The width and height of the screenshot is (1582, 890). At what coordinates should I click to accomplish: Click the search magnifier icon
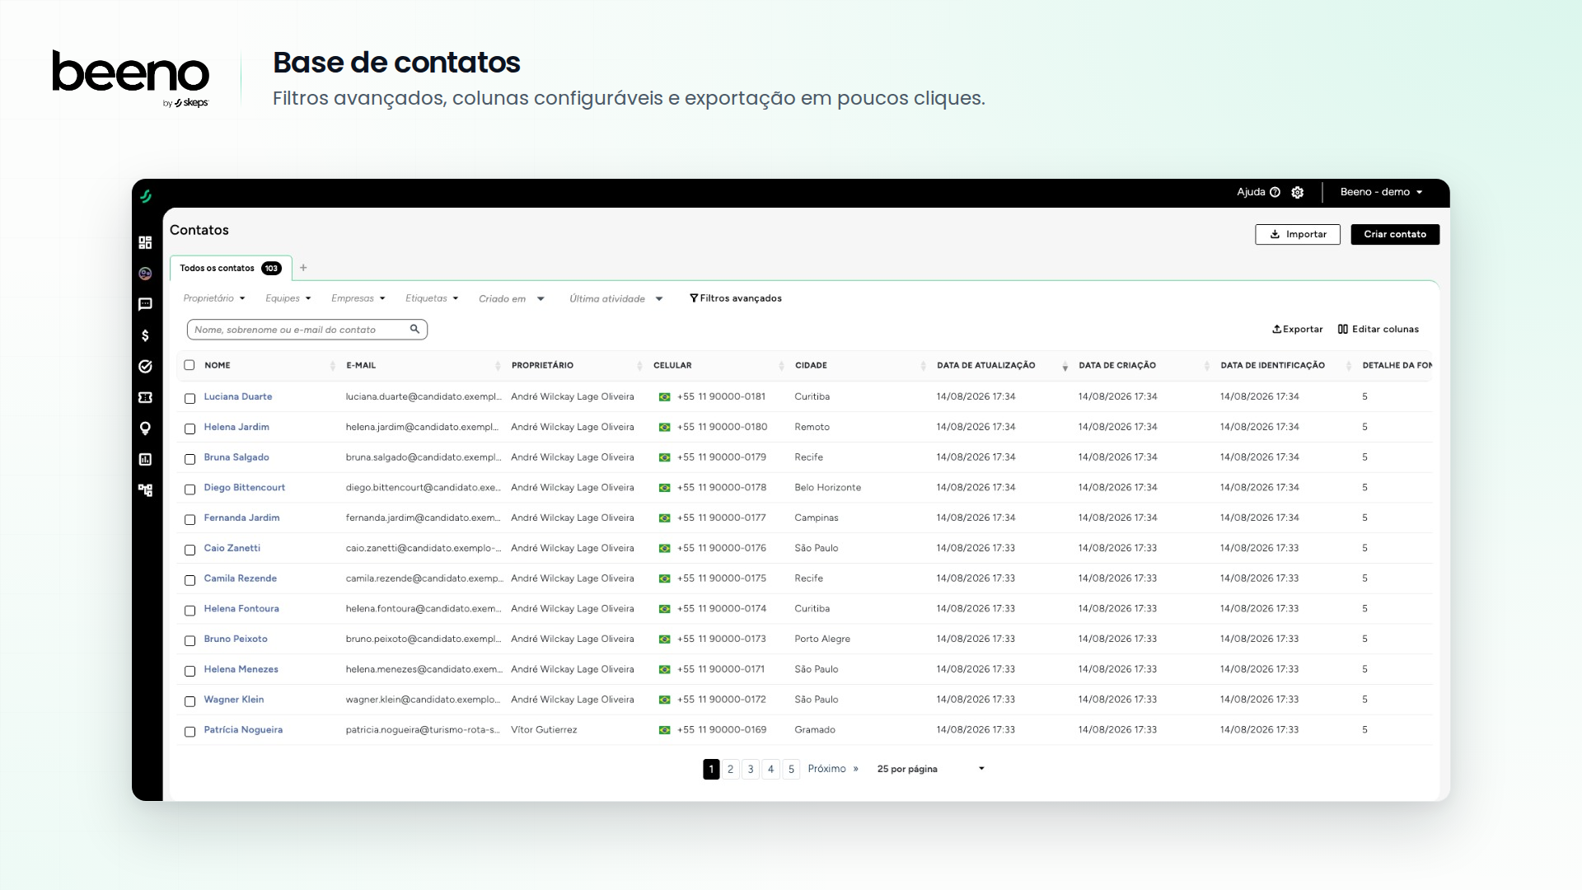point(414,329)
